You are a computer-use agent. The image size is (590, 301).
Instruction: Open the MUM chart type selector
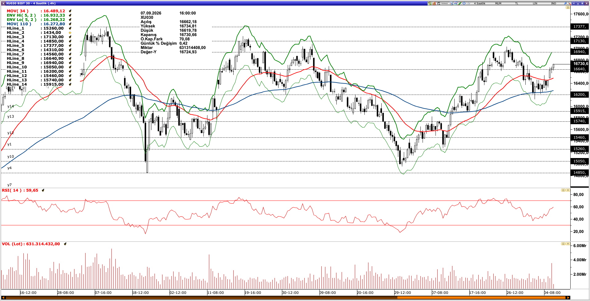tap(498, 3)
